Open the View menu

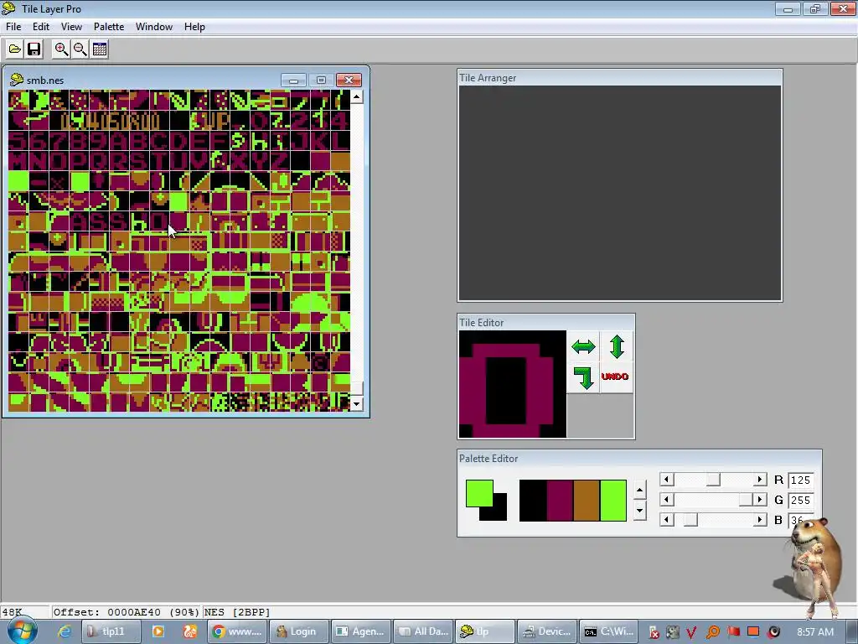[x=71, y=27]
